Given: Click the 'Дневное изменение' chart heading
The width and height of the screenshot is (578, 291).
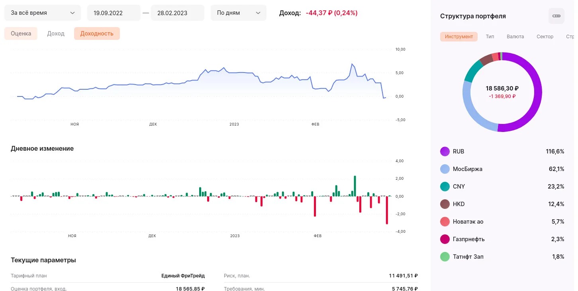Looking at the screenshot, I should (42, 148).
